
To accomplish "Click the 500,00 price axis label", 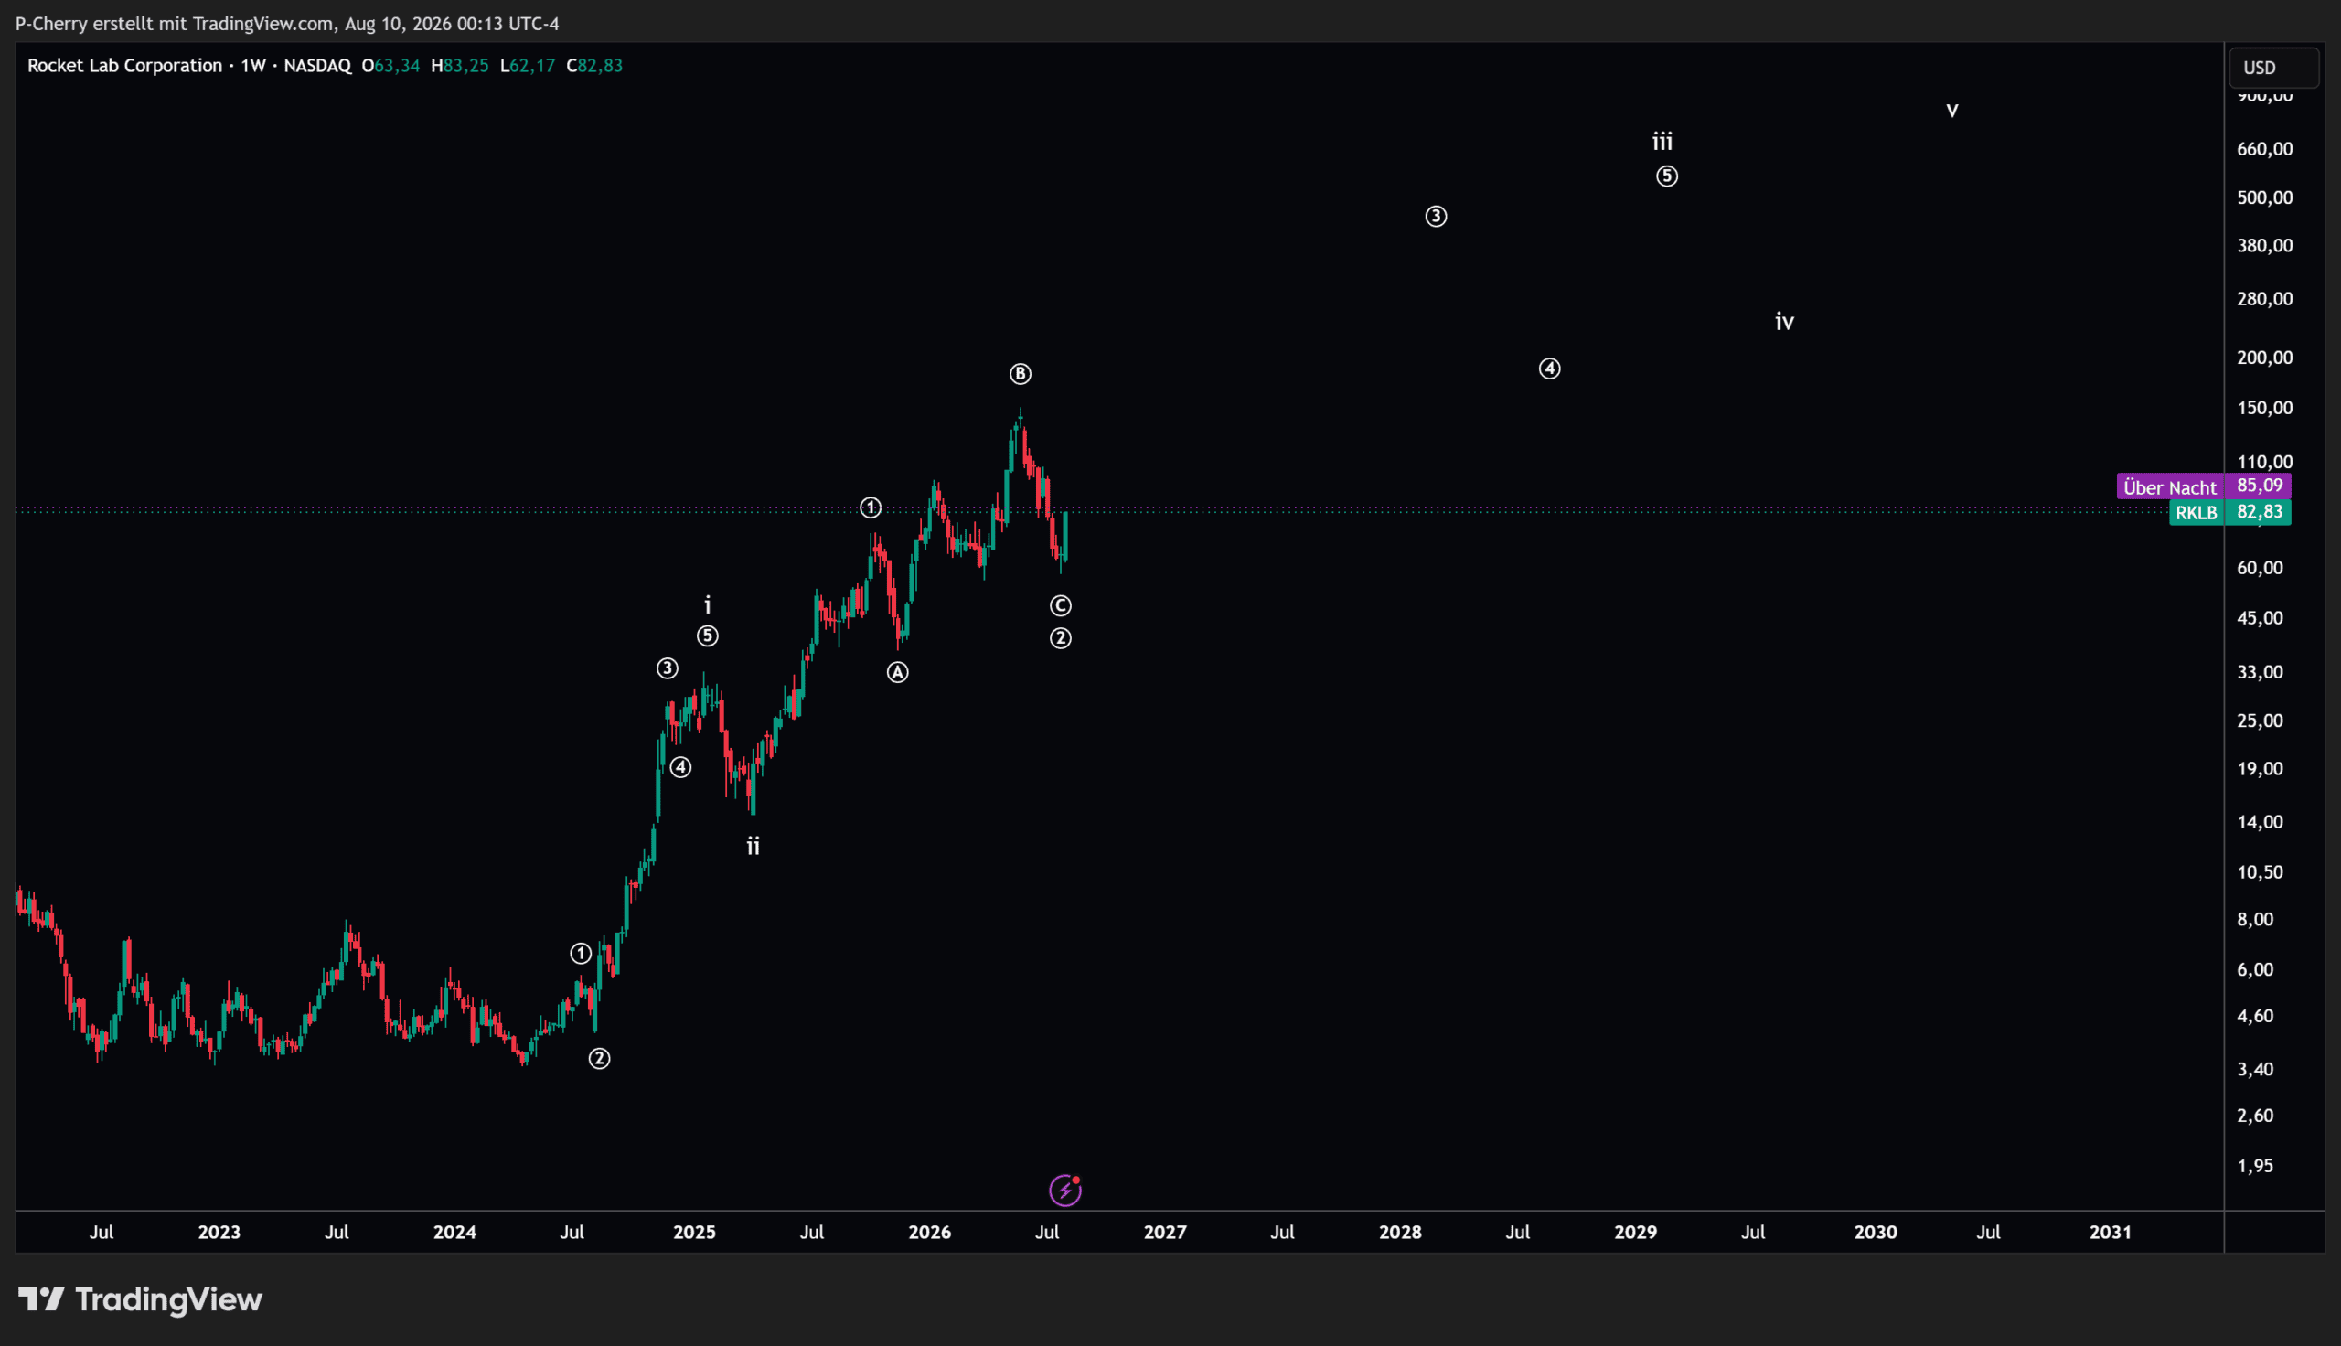I will [x=2264, y=198].
